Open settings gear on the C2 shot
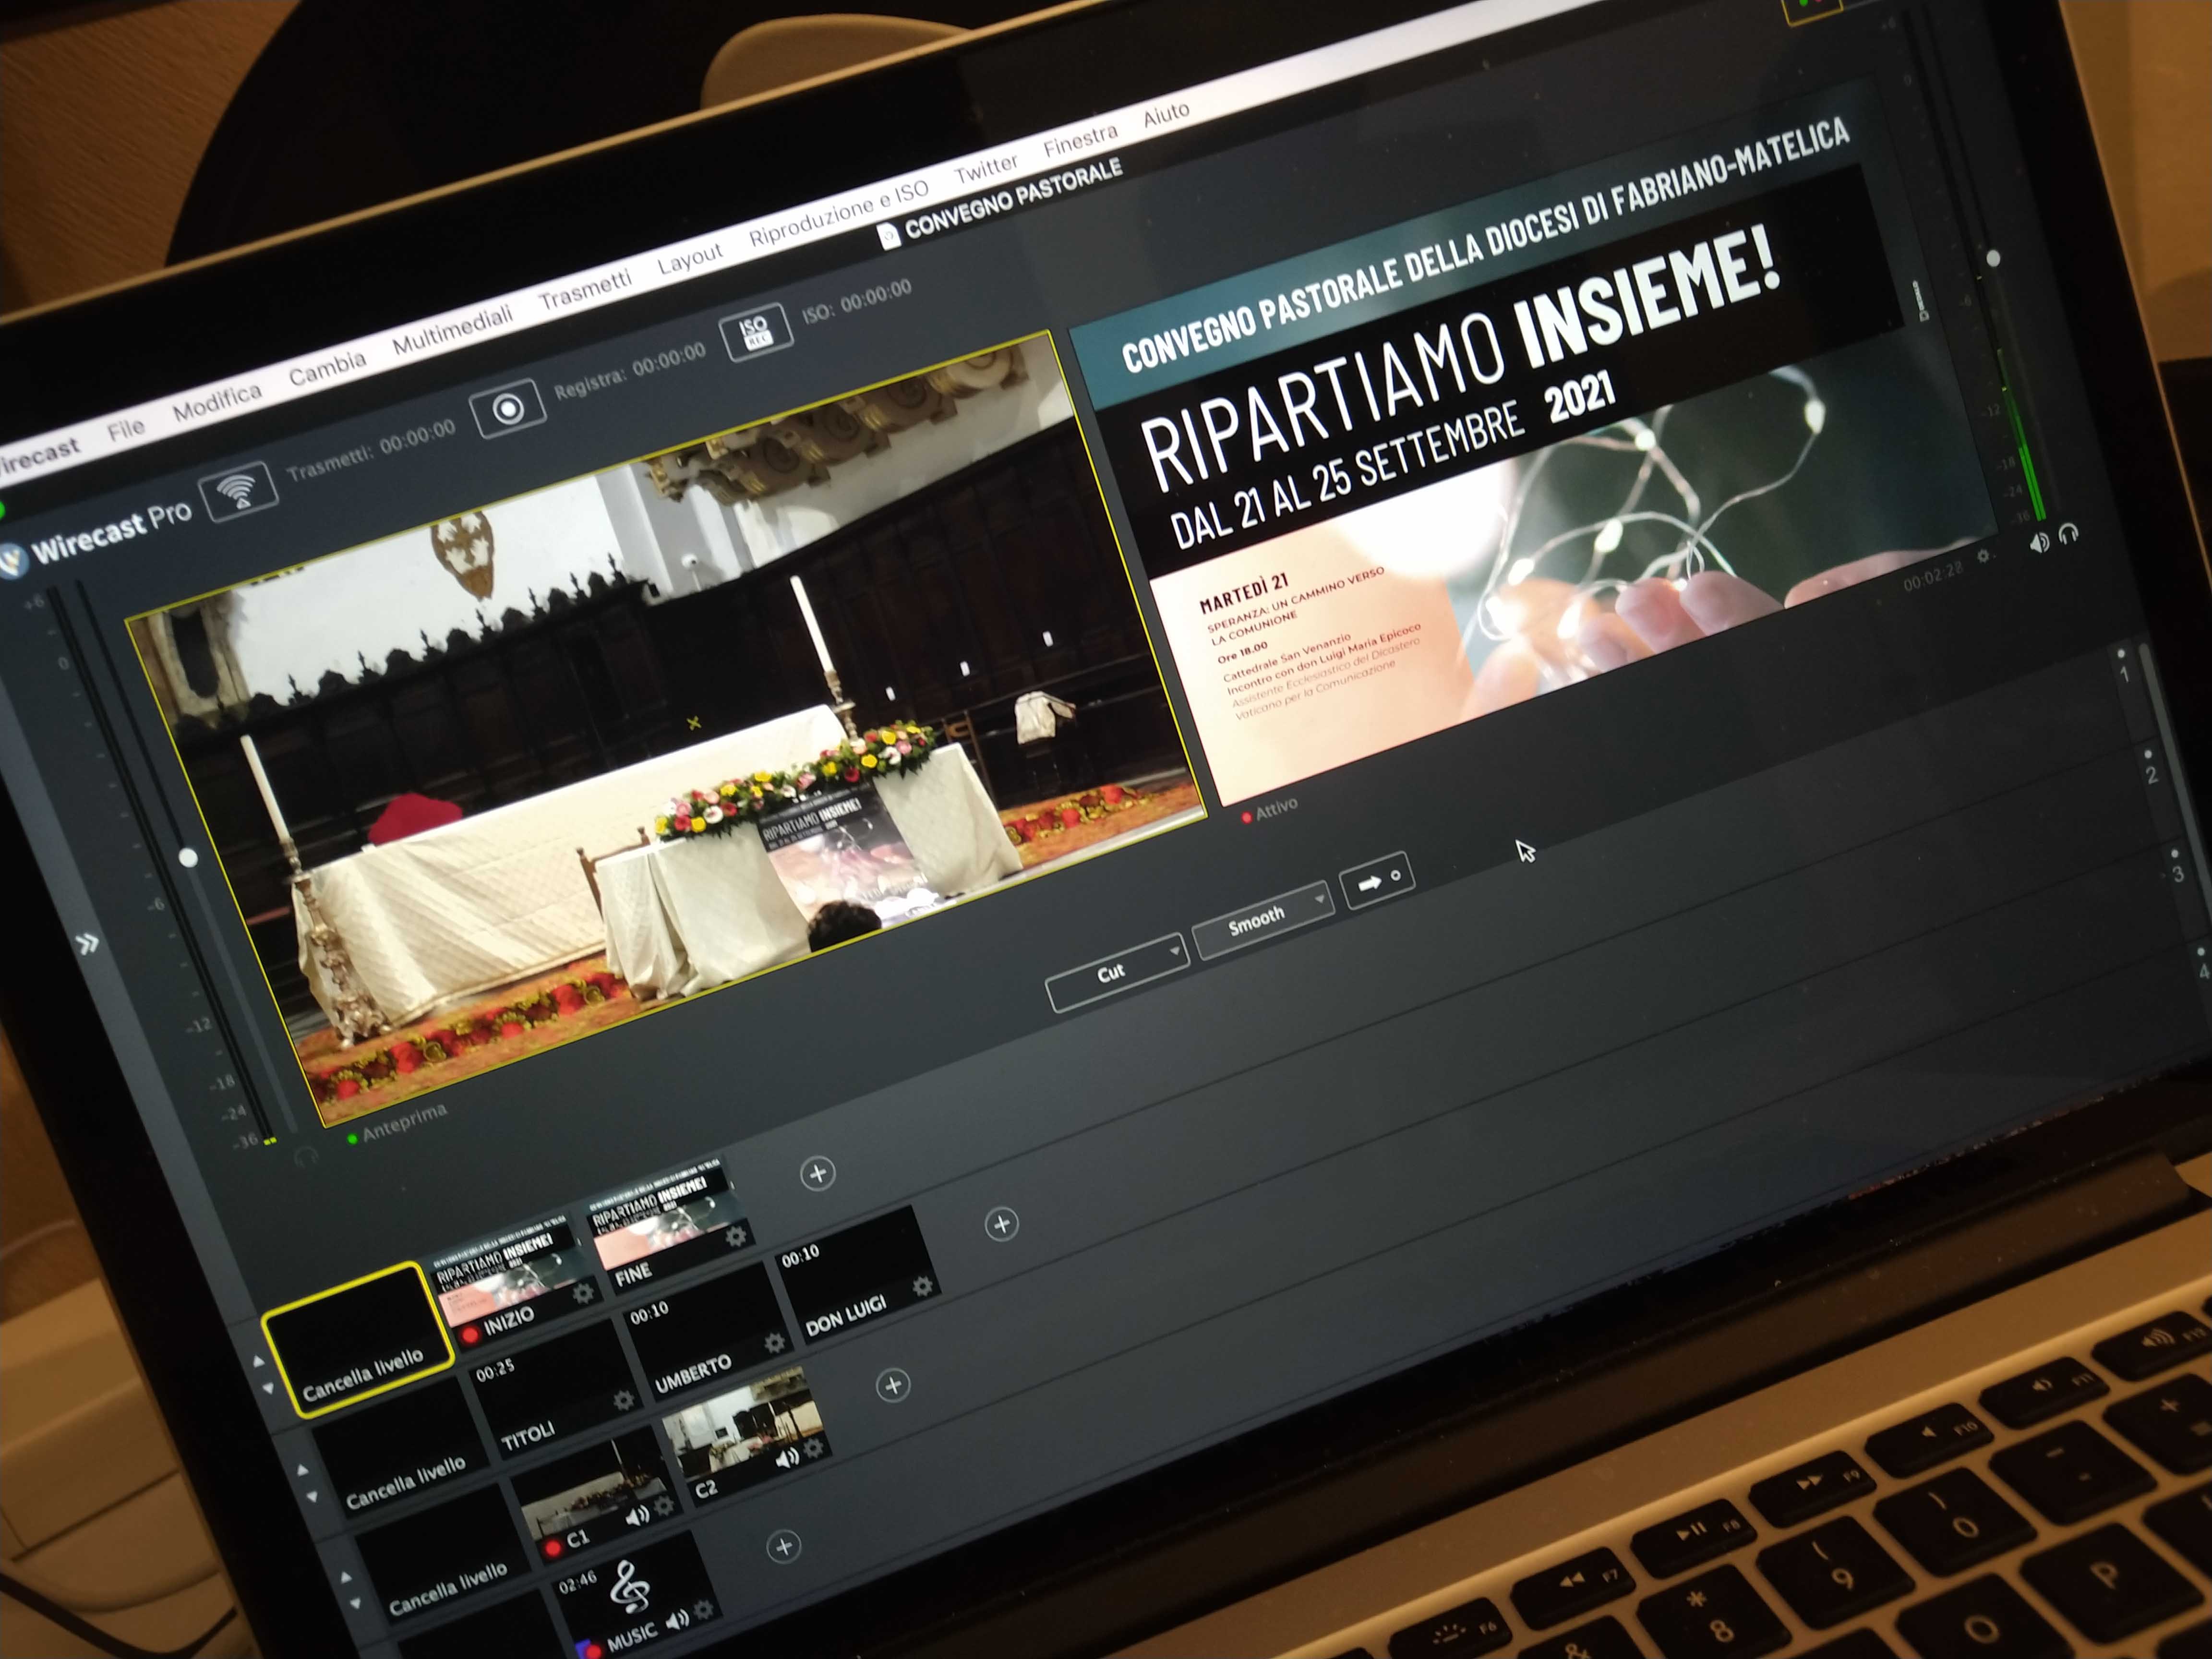 click(x=814, y=1447)
